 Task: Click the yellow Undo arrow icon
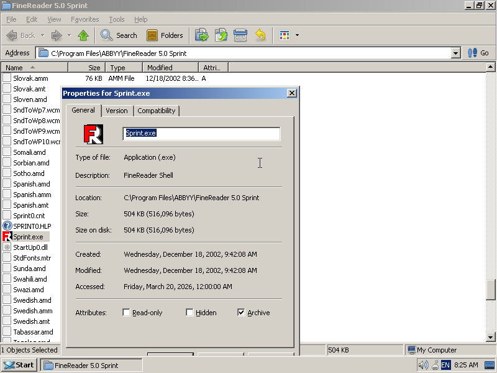pyautogui.click(x=260, y=35)
